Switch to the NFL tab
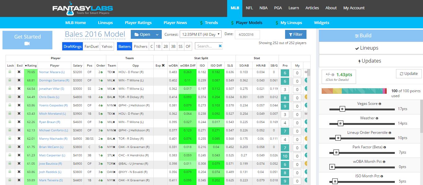The image size is (423, 185). click(249, 8)
